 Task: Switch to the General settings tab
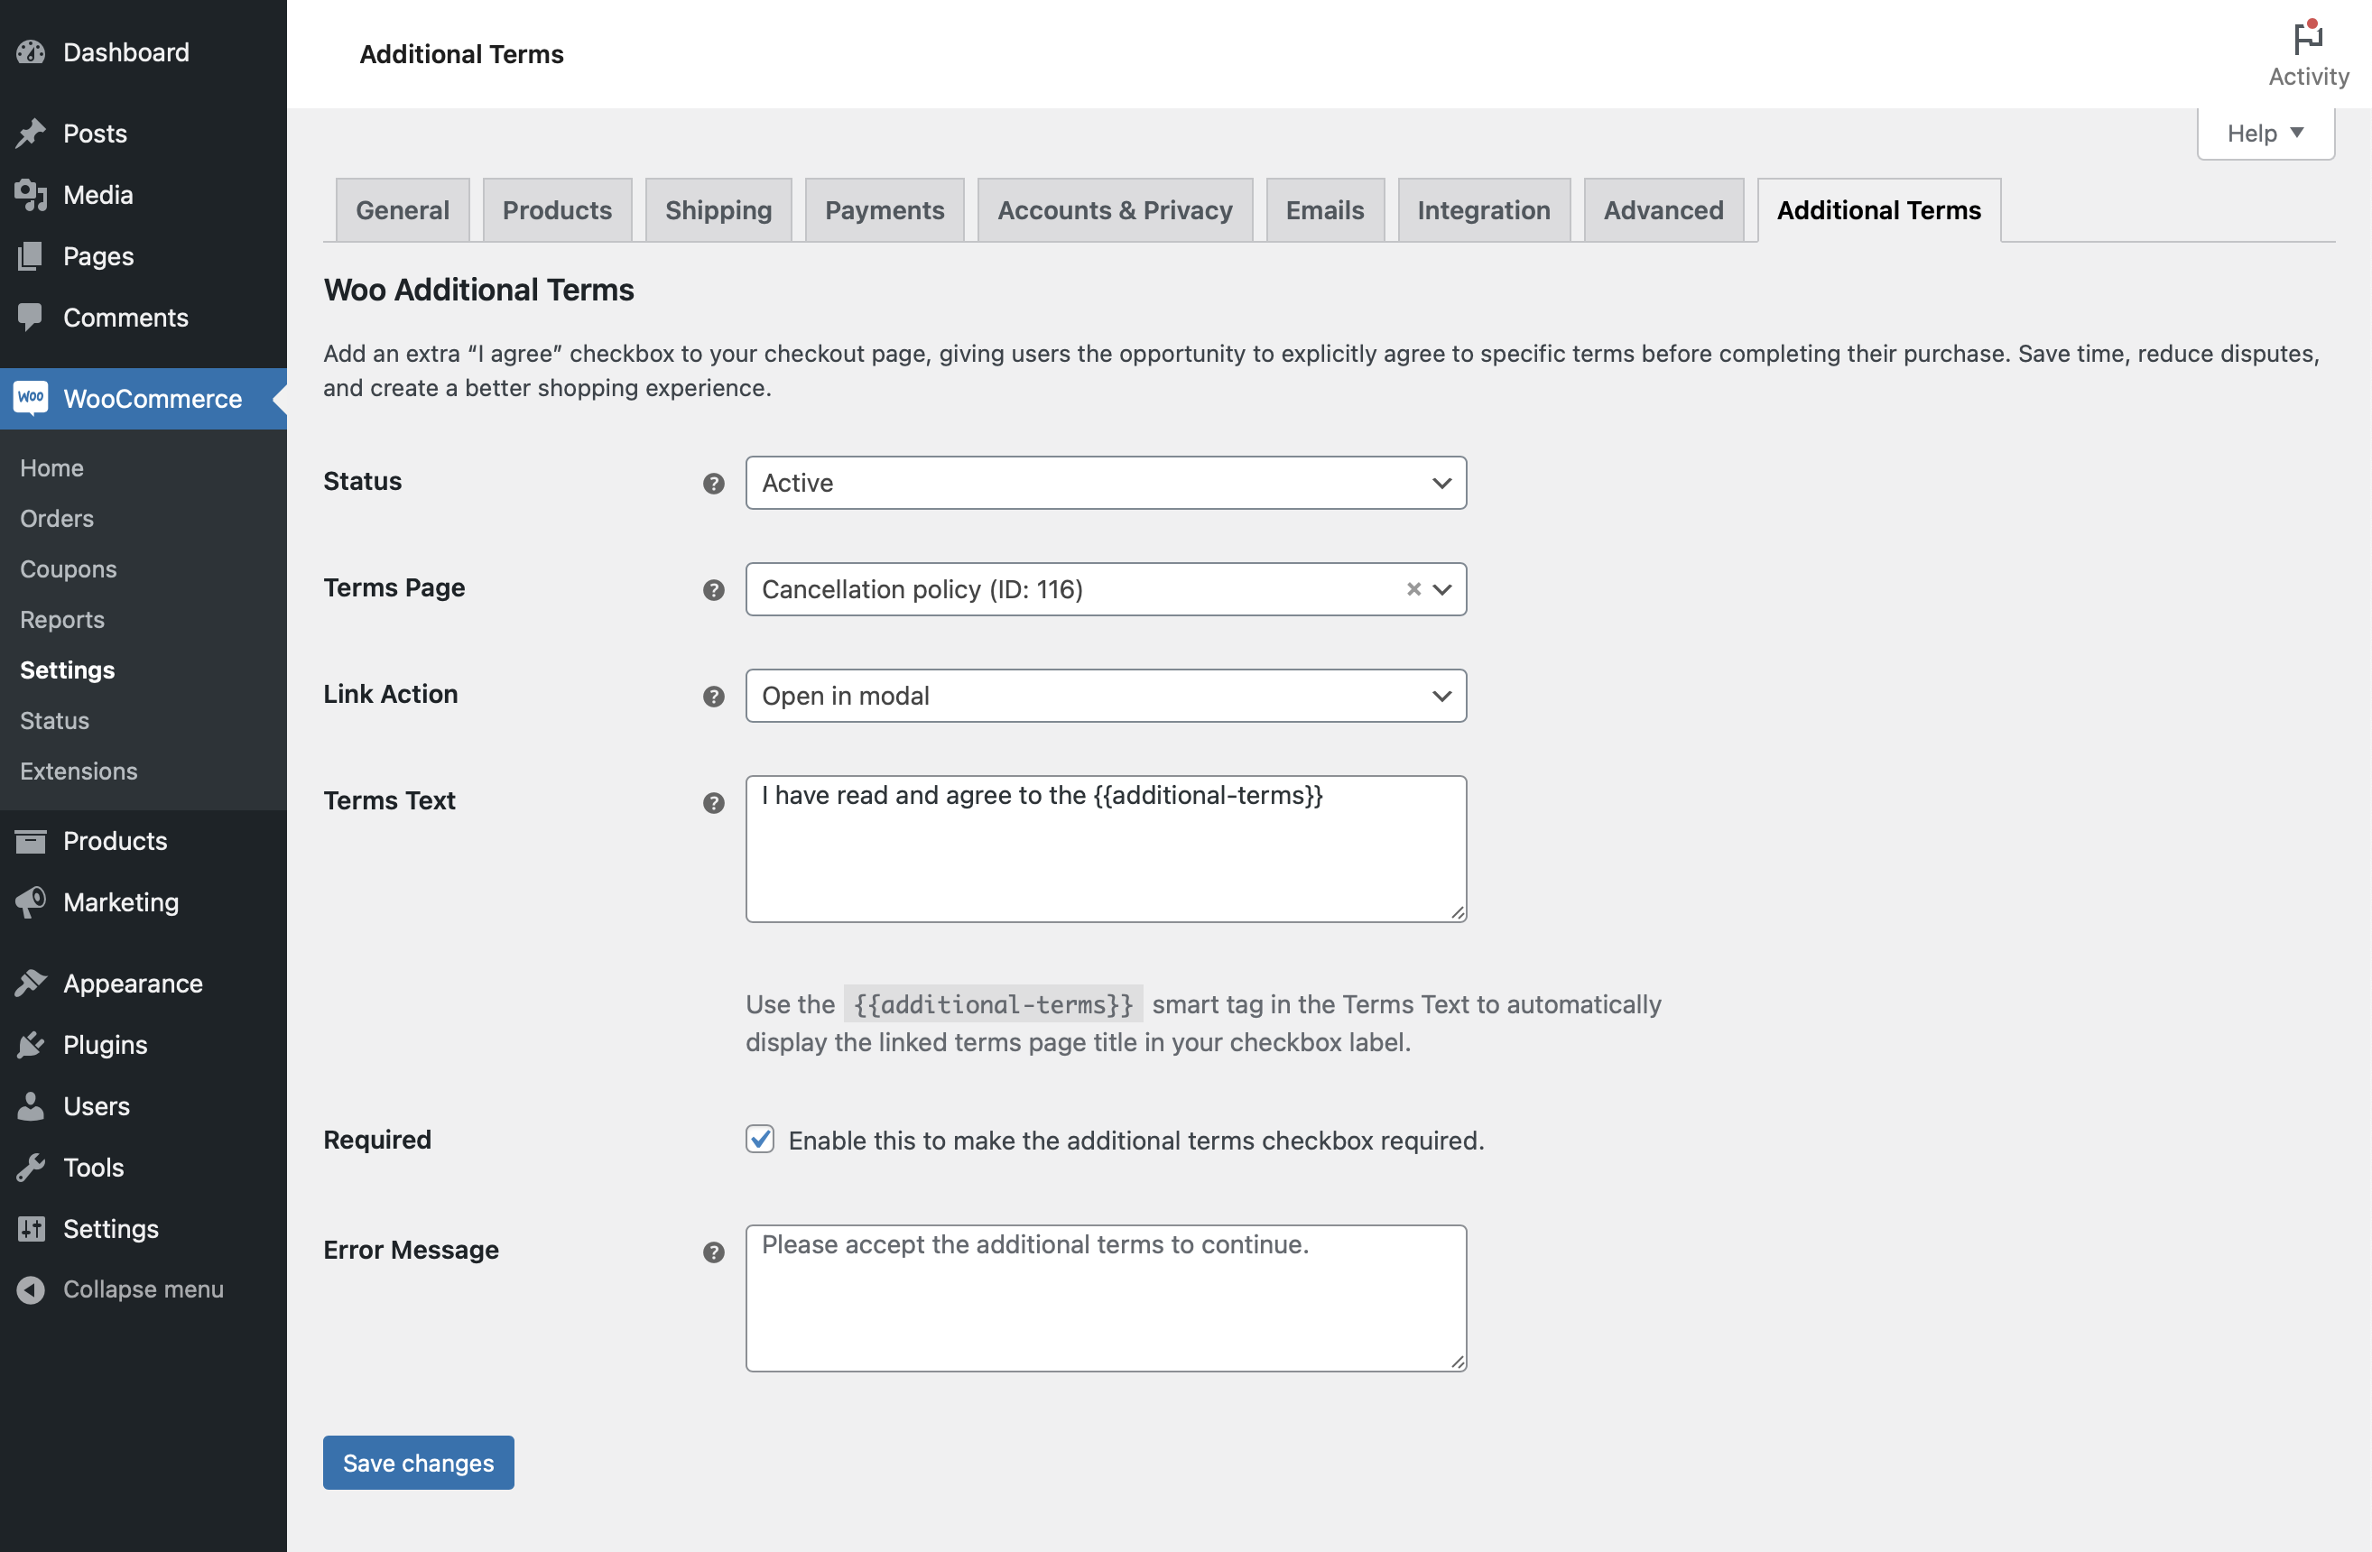400,208
